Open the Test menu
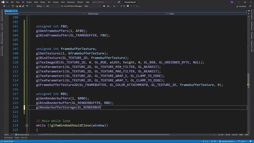 tap(49, 2)
